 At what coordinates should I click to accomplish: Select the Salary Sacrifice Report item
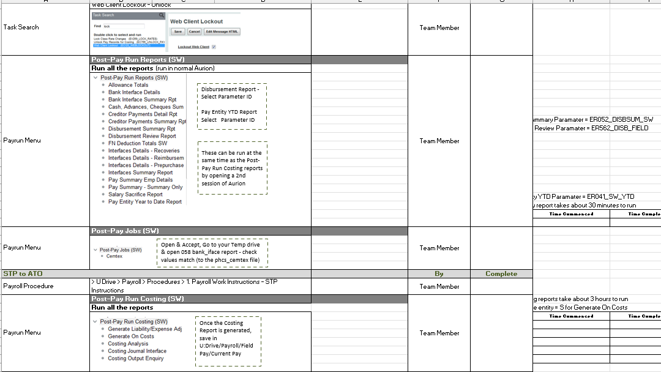tap(135, 194)
